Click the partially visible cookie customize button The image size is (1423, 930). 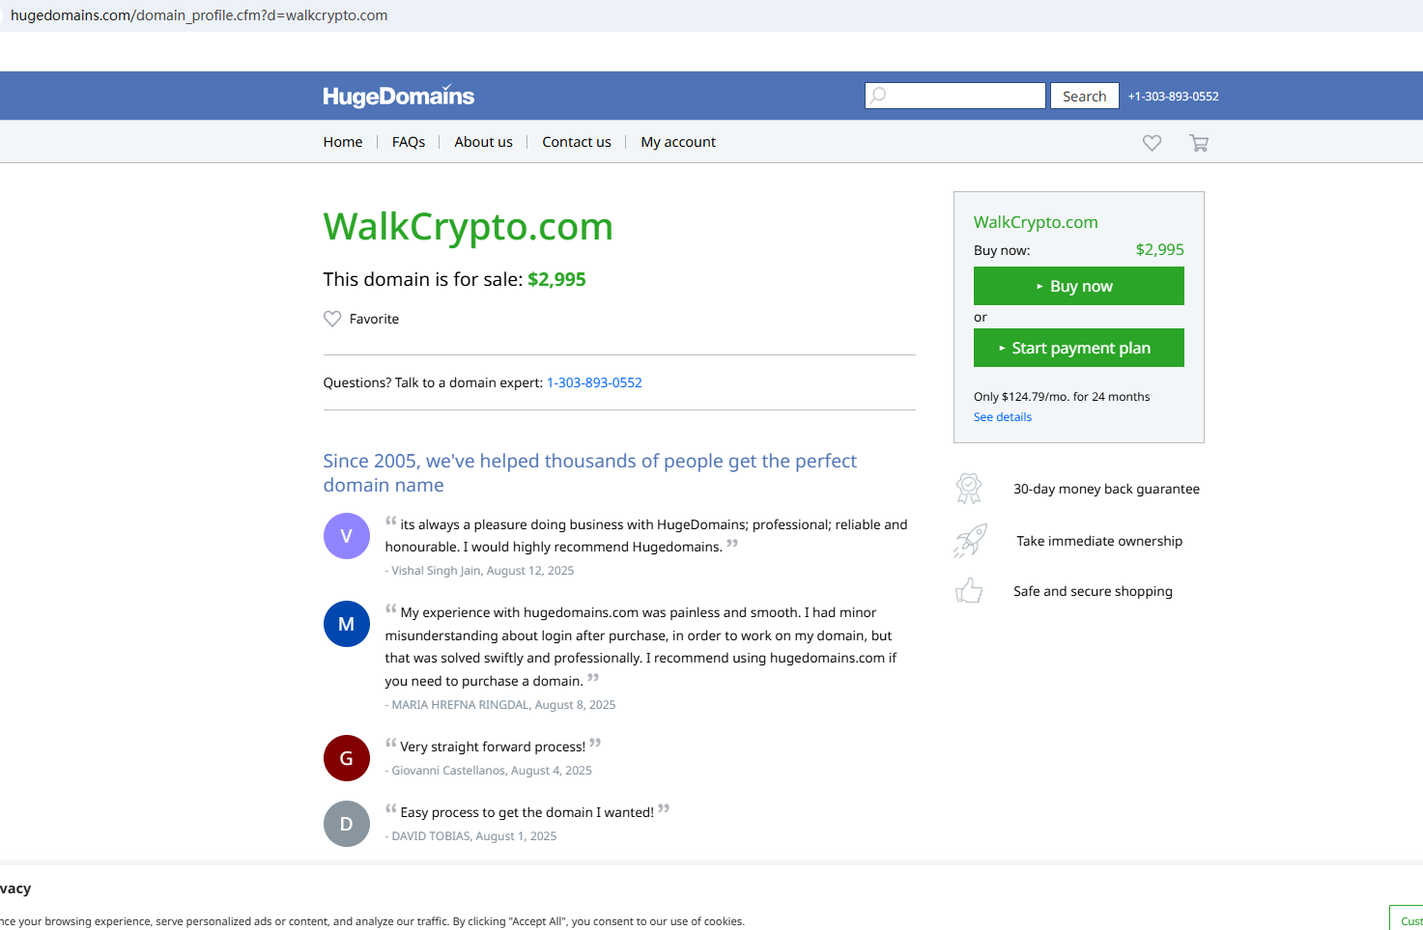coord(1407,918)
